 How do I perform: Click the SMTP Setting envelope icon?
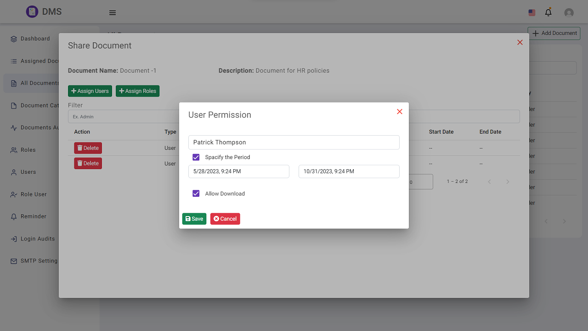tap(14, 261)
